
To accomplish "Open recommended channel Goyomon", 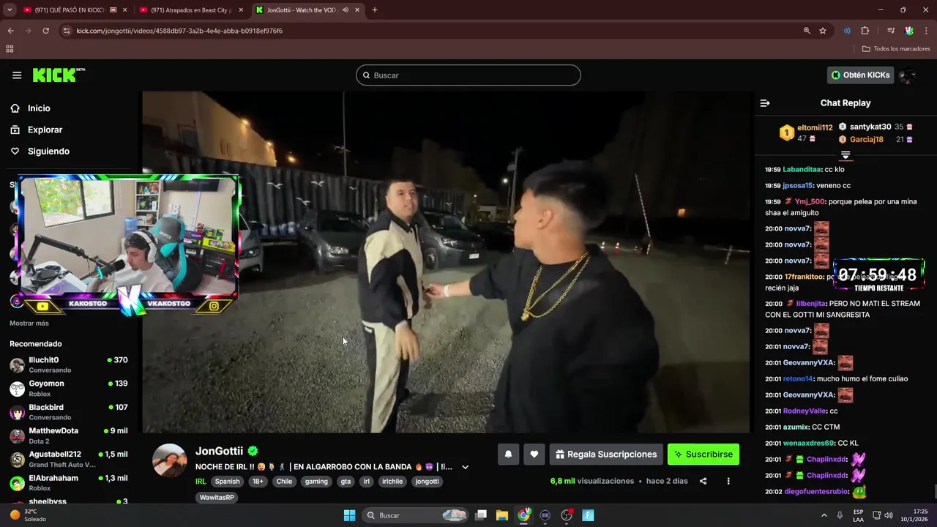I will pos(69,388).
